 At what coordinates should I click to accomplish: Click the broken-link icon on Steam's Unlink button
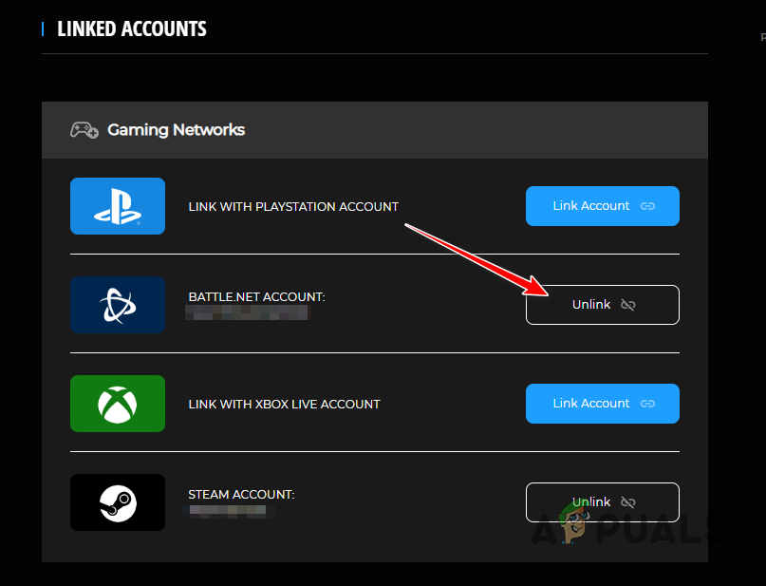coord(628,502)
